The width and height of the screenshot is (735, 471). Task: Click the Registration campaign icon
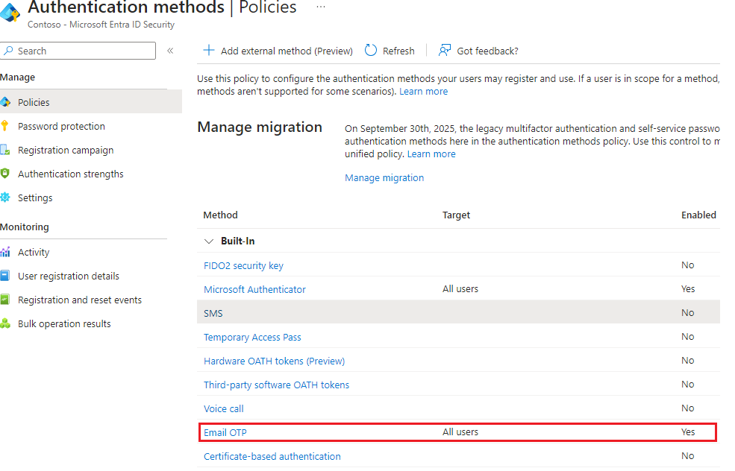4,150
